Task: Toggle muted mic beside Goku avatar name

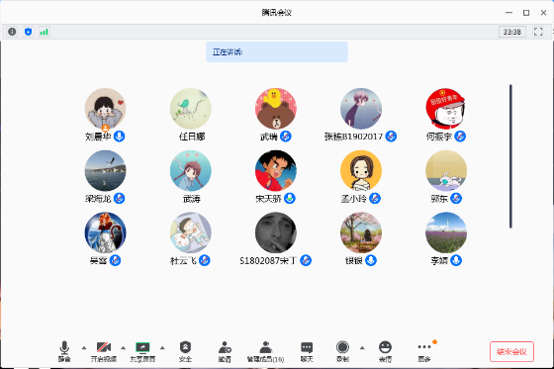Action: click(115, 260)
